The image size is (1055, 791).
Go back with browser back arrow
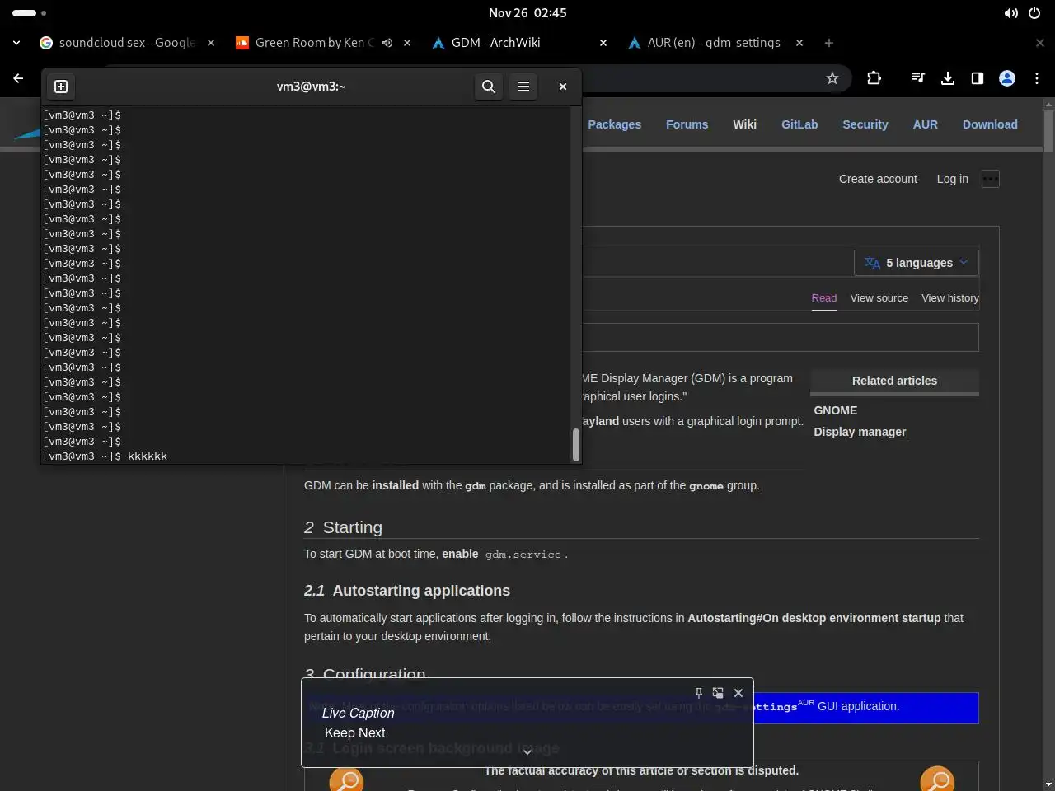(18, 78)
